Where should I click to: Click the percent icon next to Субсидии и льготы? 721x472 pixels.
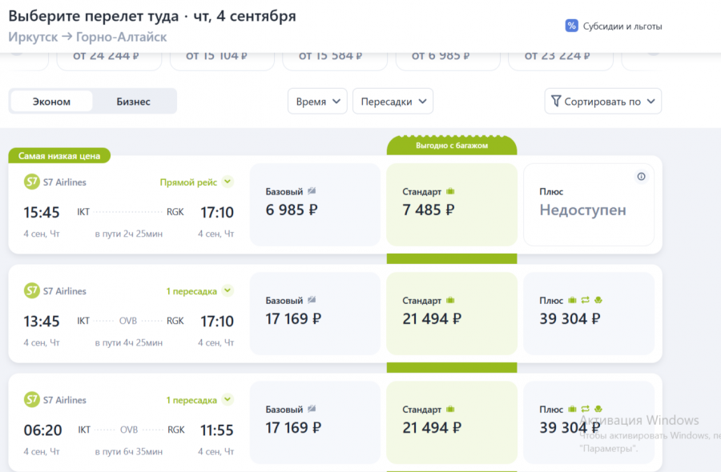571,26
